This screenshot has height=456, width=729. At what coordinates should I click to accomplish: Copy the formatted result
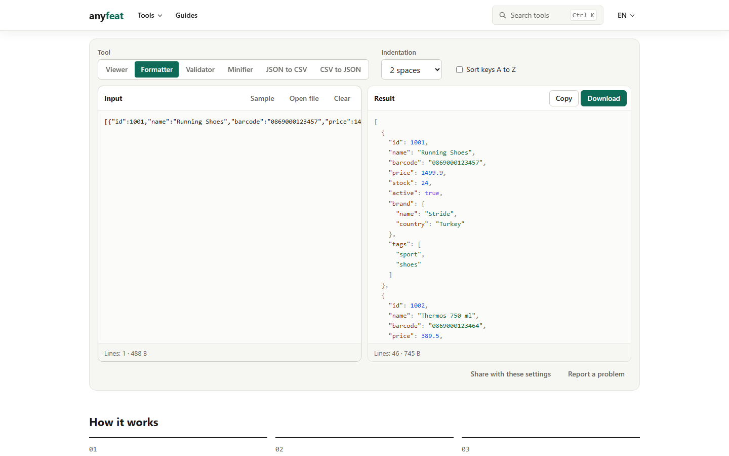coord(564,98)
